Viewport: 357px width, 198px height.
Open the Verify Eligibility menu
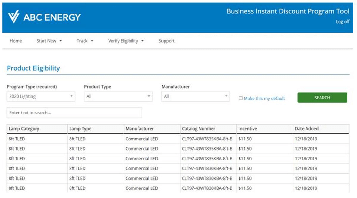[126, 41]
